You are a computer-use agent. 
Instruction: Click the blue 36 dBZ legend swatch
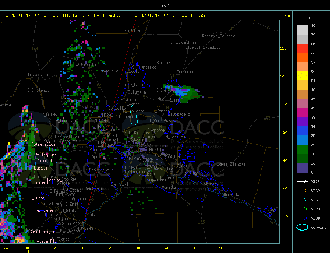pyautogui.click(x=302, y=131)
